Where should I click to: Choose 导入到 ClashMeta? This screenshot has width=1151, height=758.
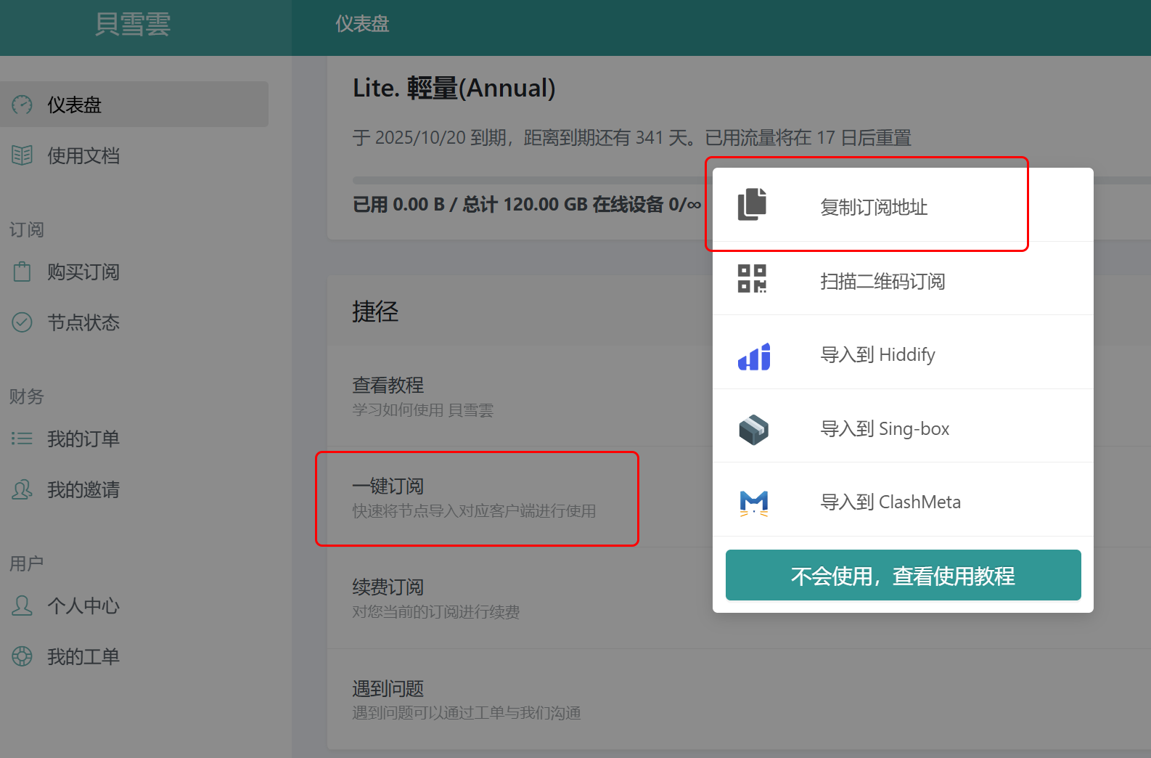pyautogui.click(x=903, y=500)
